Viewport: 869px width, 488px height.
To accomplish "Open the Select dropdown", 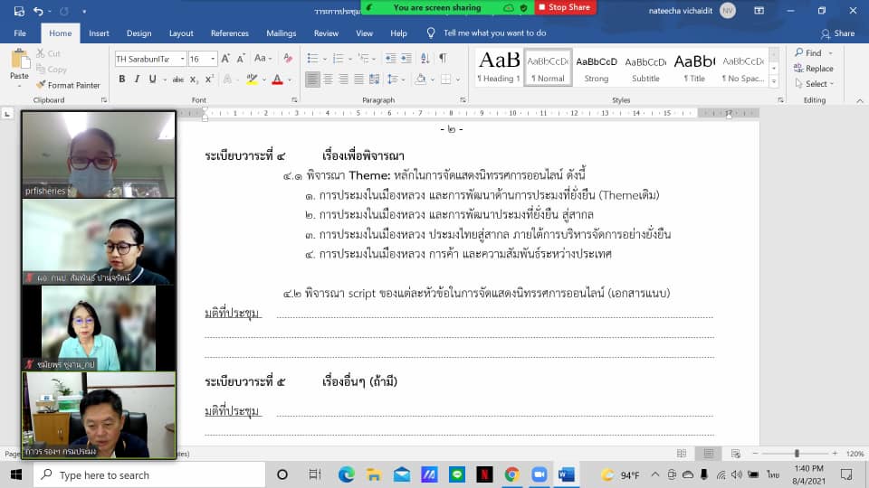I will tap(815, 83).
